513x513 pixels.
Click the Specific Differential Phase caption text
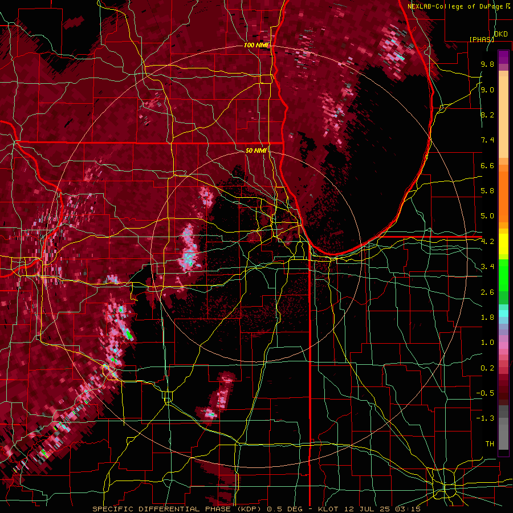(256, 509)
